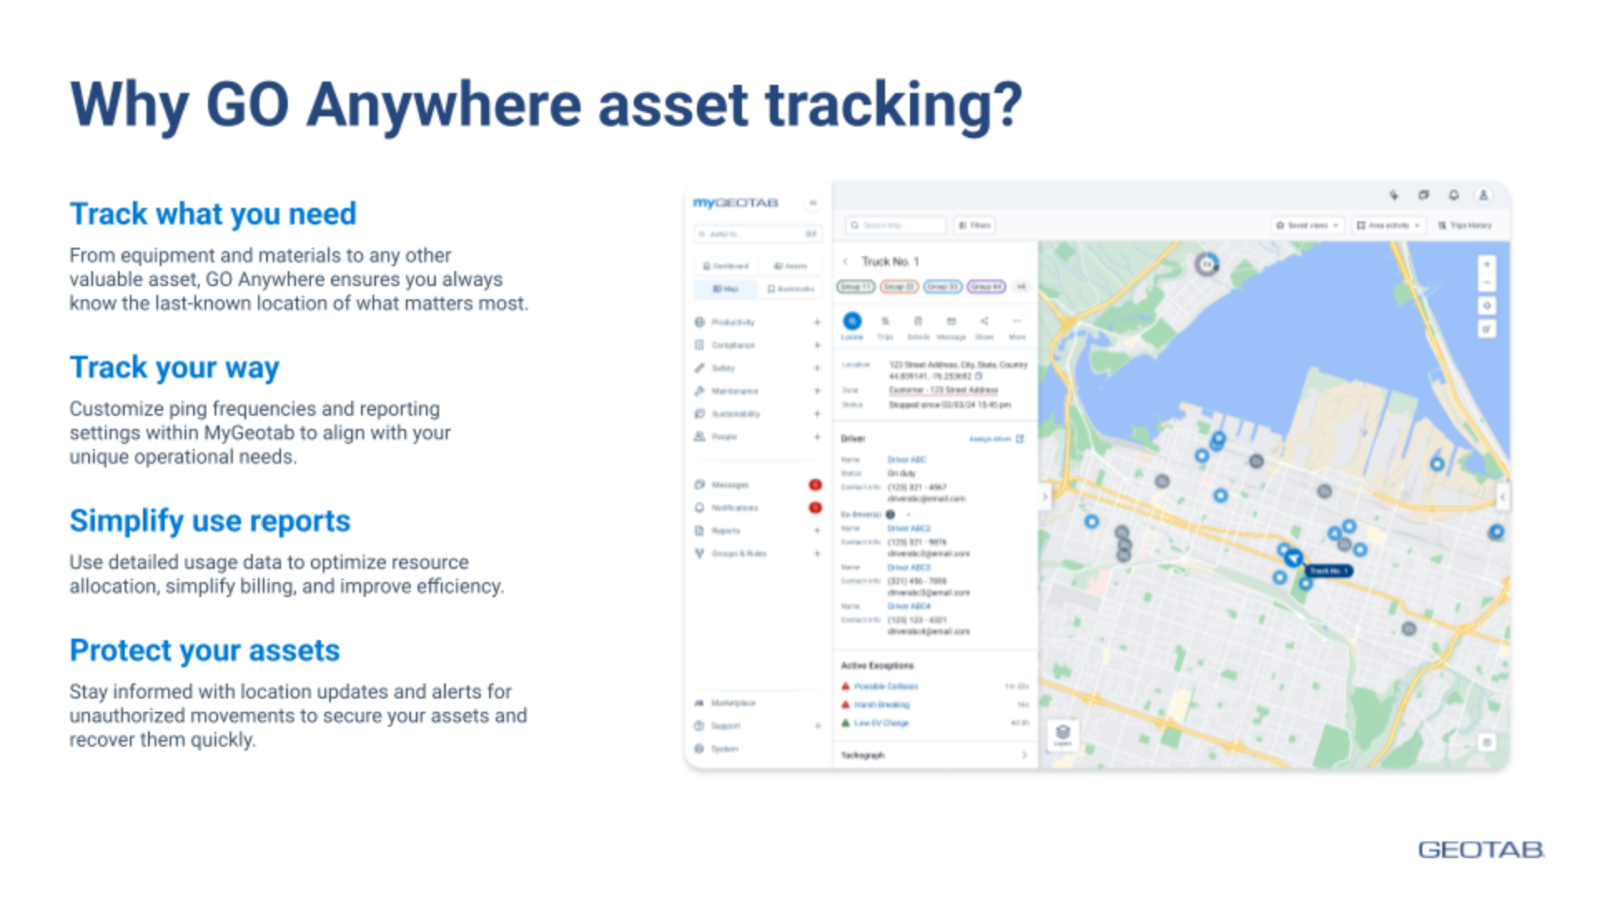Copy the coordinates with the copy icon

pyautogui.click(x=979, y=376)
